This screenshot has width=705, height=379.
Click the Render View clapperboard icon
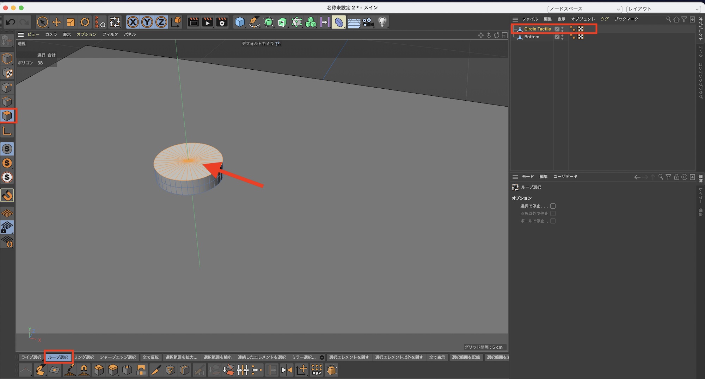(x=193, y=22)
